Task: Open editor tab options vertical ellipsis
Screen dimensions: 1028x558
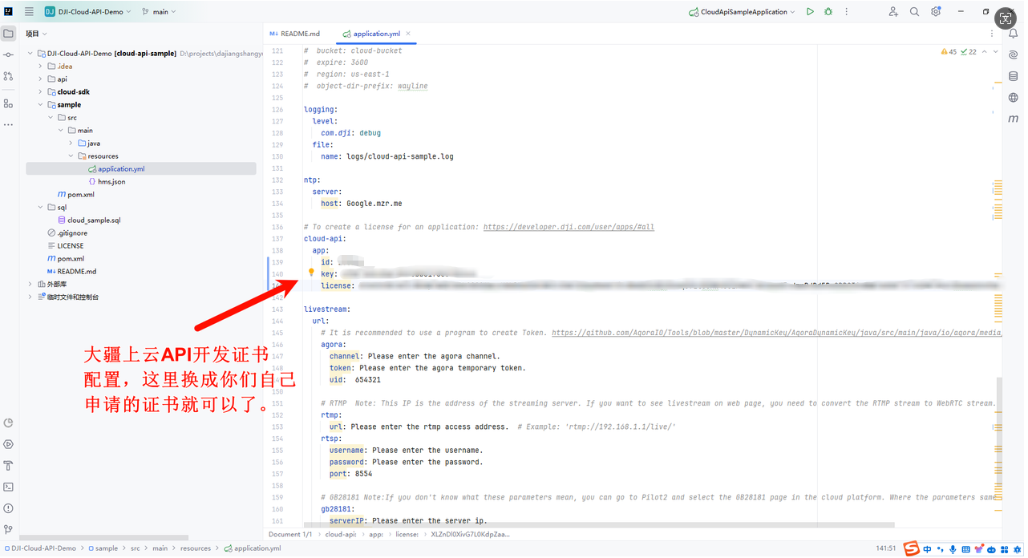Action: pos(992,34)
